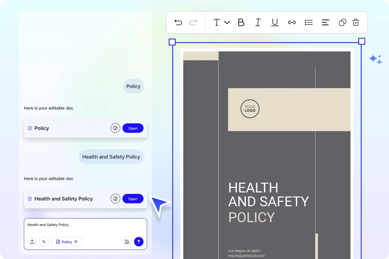This screenshot has width=389, height=259.
Task: Apply bulleted list formatting
Action: [x=309, y=22]
